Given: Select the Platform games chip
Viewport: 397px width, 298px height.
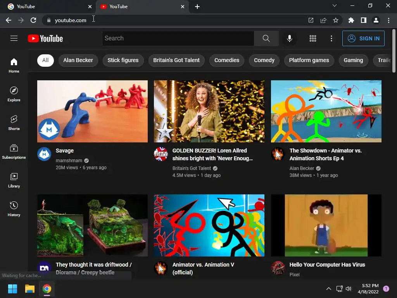Looking at the screenshot, I should click(309, 60).
